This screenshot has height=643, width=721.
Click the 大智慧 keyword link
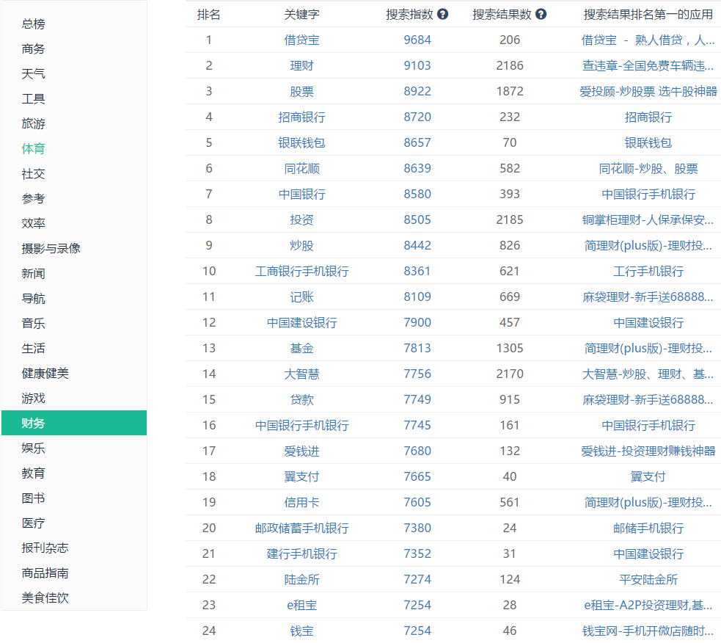pyautogui.click(x=301, y=374)
